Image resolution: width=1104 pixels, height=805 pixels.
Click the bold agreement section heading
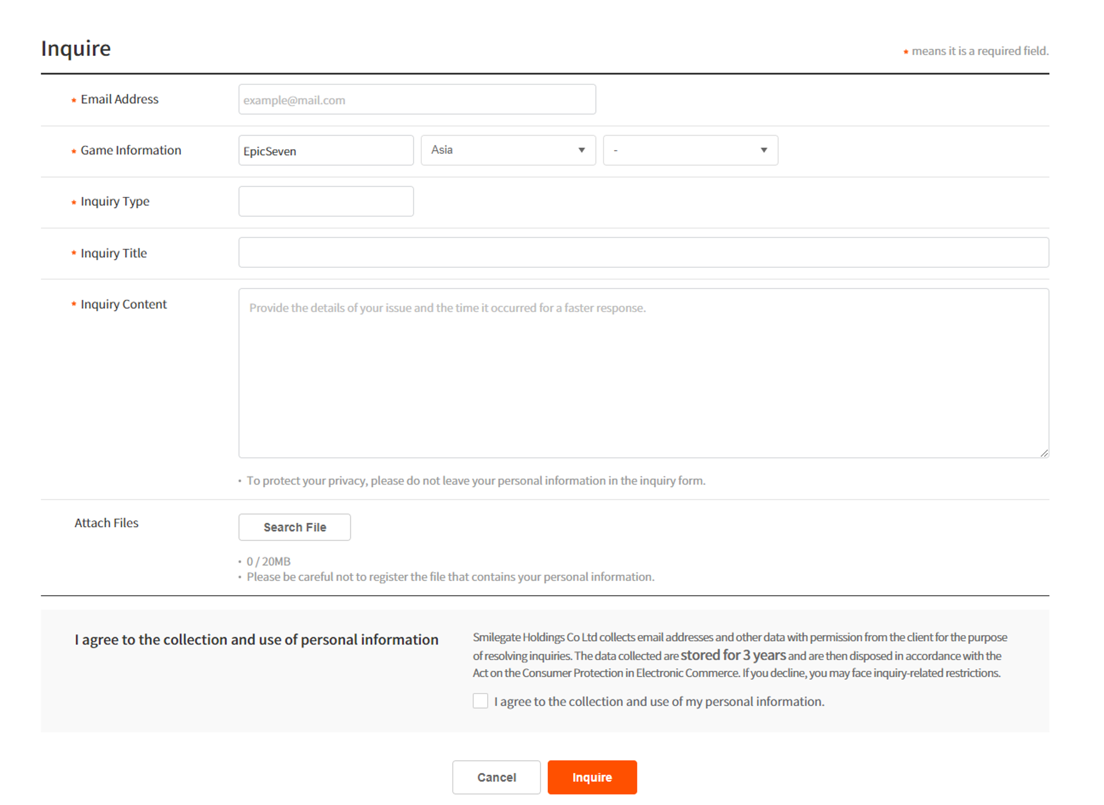(256, 640)
